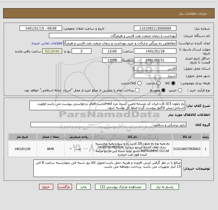
Task: Select the کالا radio button
Action: point(173,83)
